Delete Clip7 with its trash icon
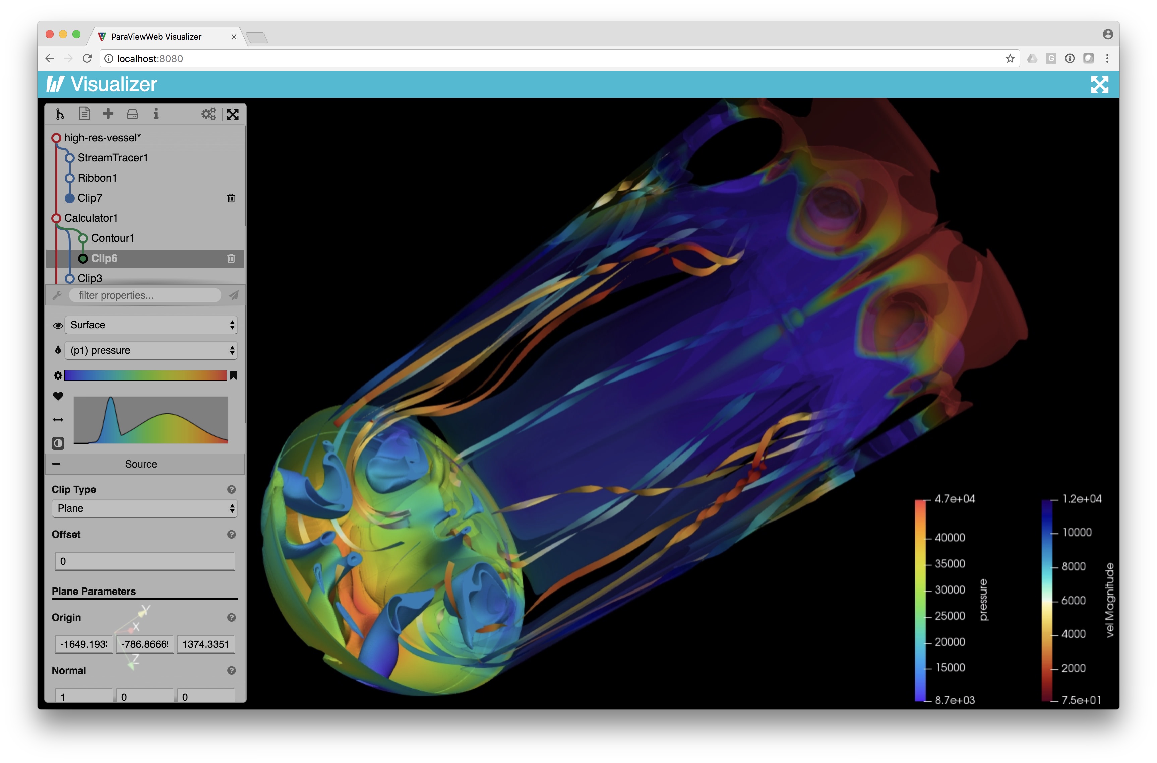Image resolution: width=1157 pixels, height=763 pixels. point(231,198)
